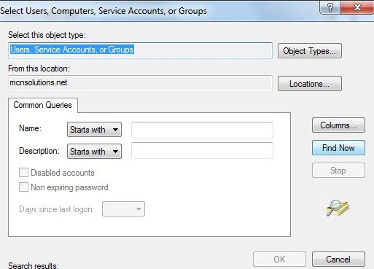Click the greyed-out OK button

279,260
